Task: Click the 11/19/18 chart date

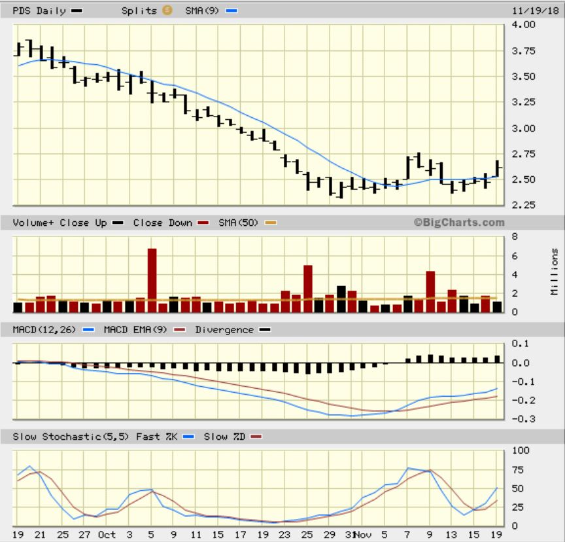Action: 535,10
